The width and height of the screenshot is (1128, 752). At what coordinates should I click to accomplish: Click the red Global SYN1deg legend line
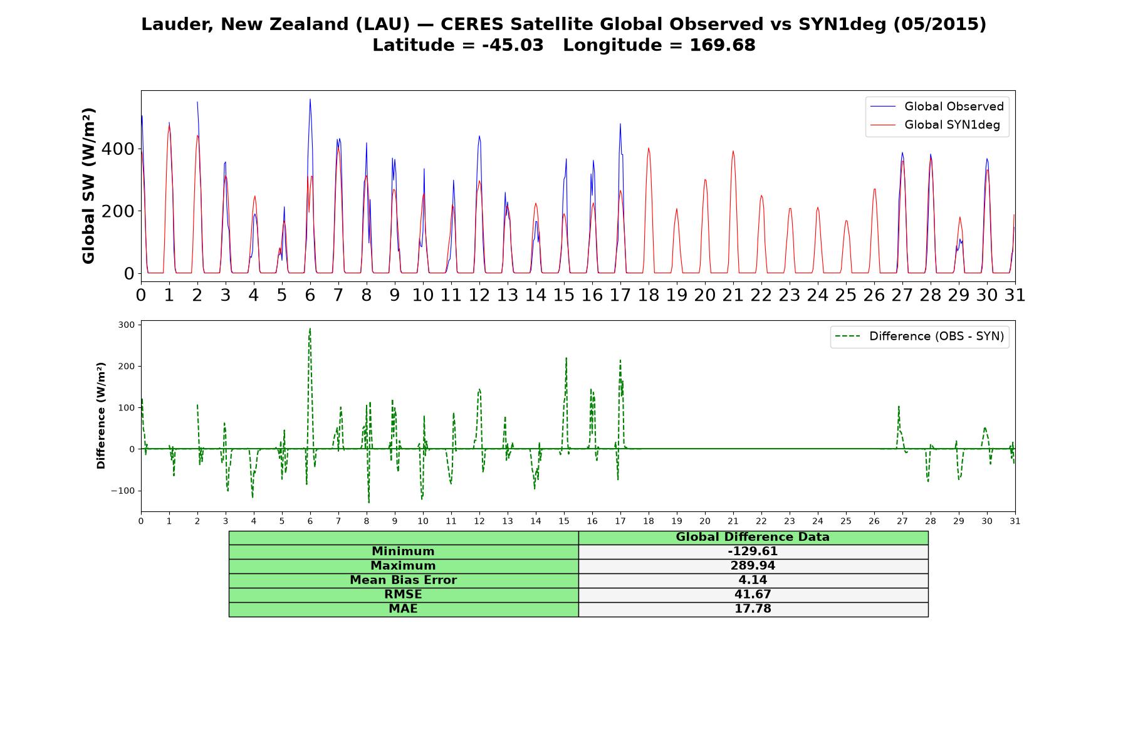(x=884, y=125)
